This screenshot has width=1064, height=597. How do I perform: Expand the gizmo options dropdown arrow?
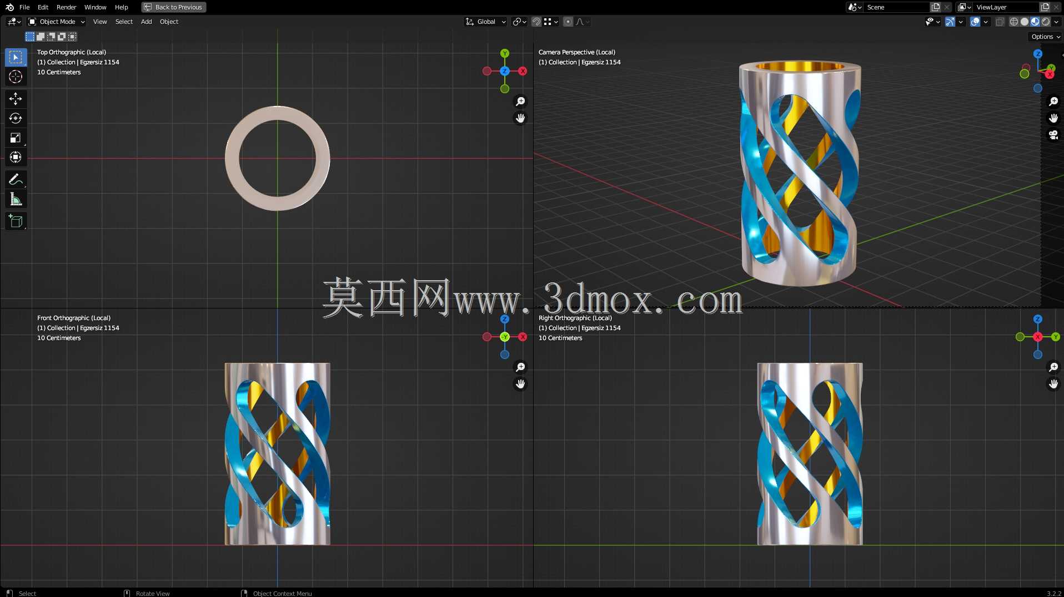tap(961, 22)
